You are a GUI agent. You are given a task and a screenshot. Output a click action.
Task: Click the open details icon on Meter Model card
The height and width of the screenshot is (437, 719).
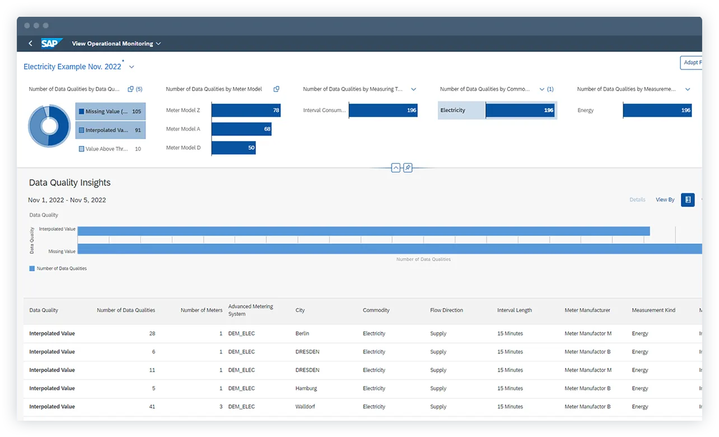tap(276, 89)
